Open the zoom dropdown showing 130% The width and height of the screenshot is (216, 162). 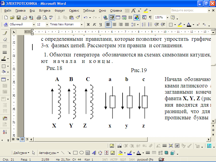coord(167,18)
